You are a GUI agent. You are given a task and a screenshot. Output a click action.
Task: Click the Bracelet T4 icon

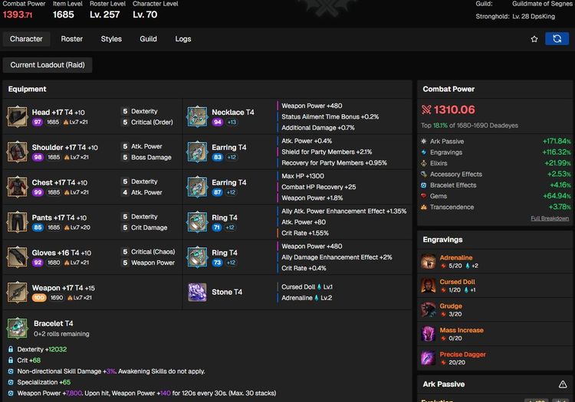18,328
